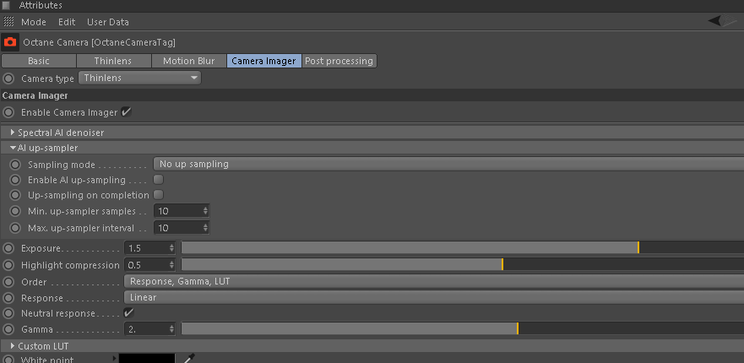Expand the Spectral AI denoiser section
Viewport: 744px width, 363px height.
[x=14, y=133]
